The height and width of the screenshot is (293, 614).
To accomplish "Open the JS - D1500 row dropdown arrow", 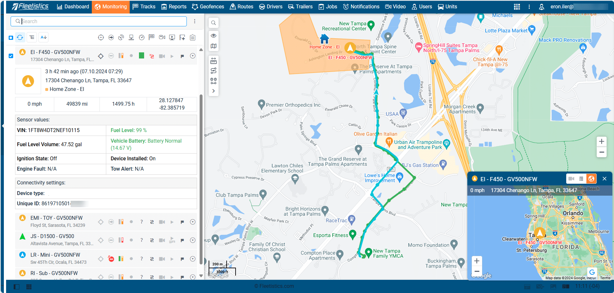I will pos(193,240).
